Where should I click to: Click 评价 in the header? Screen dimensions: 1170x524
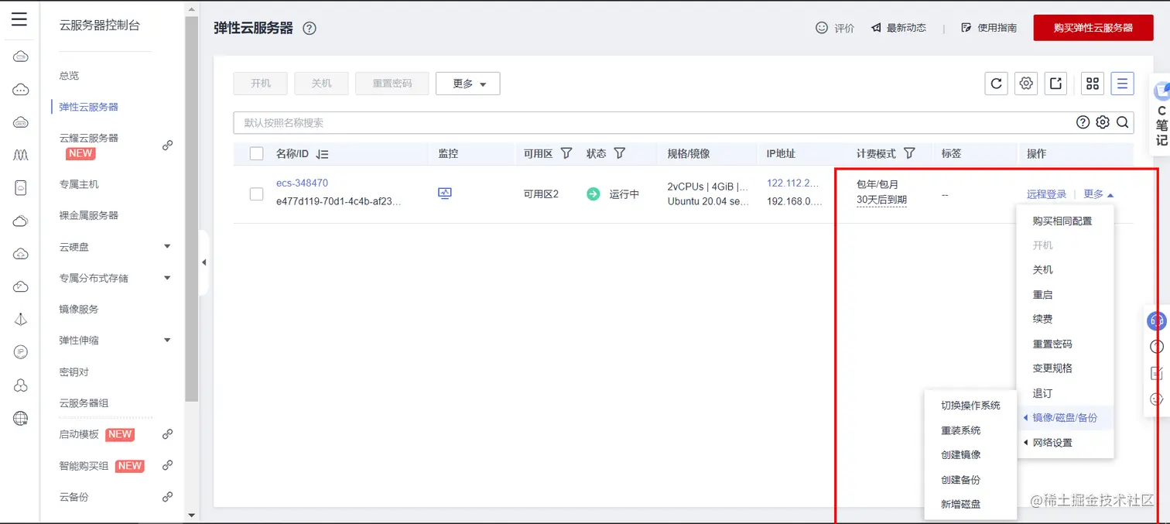coord(835,28)
